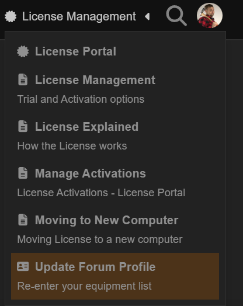
Task: Open the Manage Activations entry
Action: (x=91, y=173)
